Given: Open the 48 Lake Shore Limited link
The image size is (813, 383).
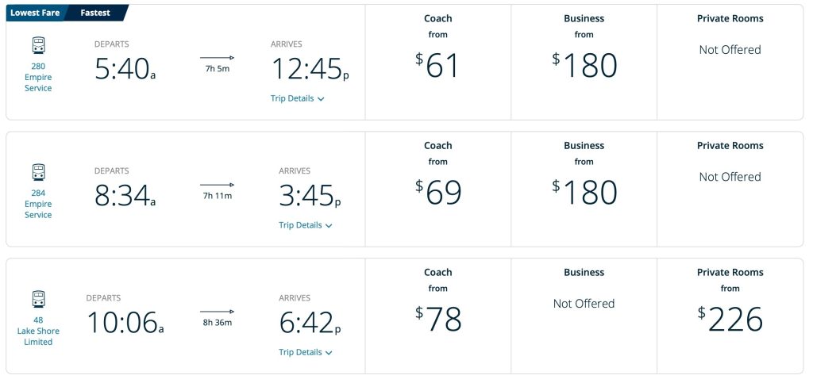Looking at the screenshot, I should (x=38, y=331).
